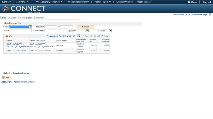The width and height of the screenshot is (213, 119).
Task: Expand the Main Menu dropdown
Action: click(x=22, y=2)
